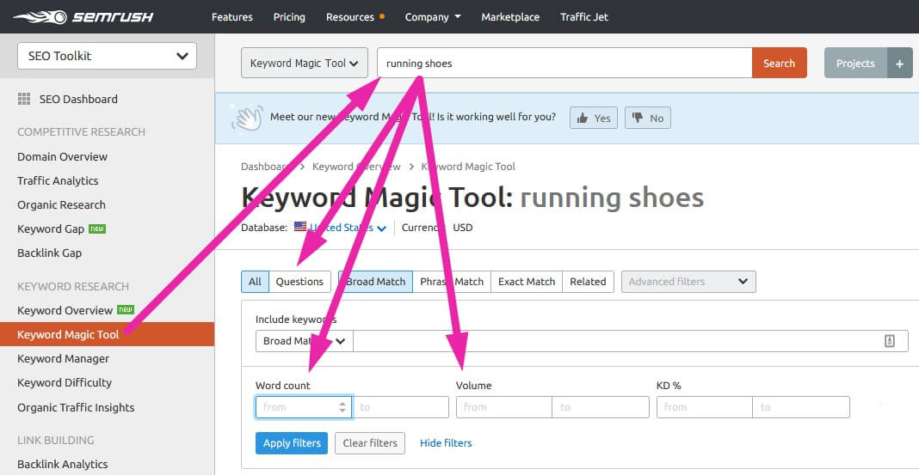This screenshot has width=919, height=475.
Task: Click Apply filters
Action: pos(292,443)
